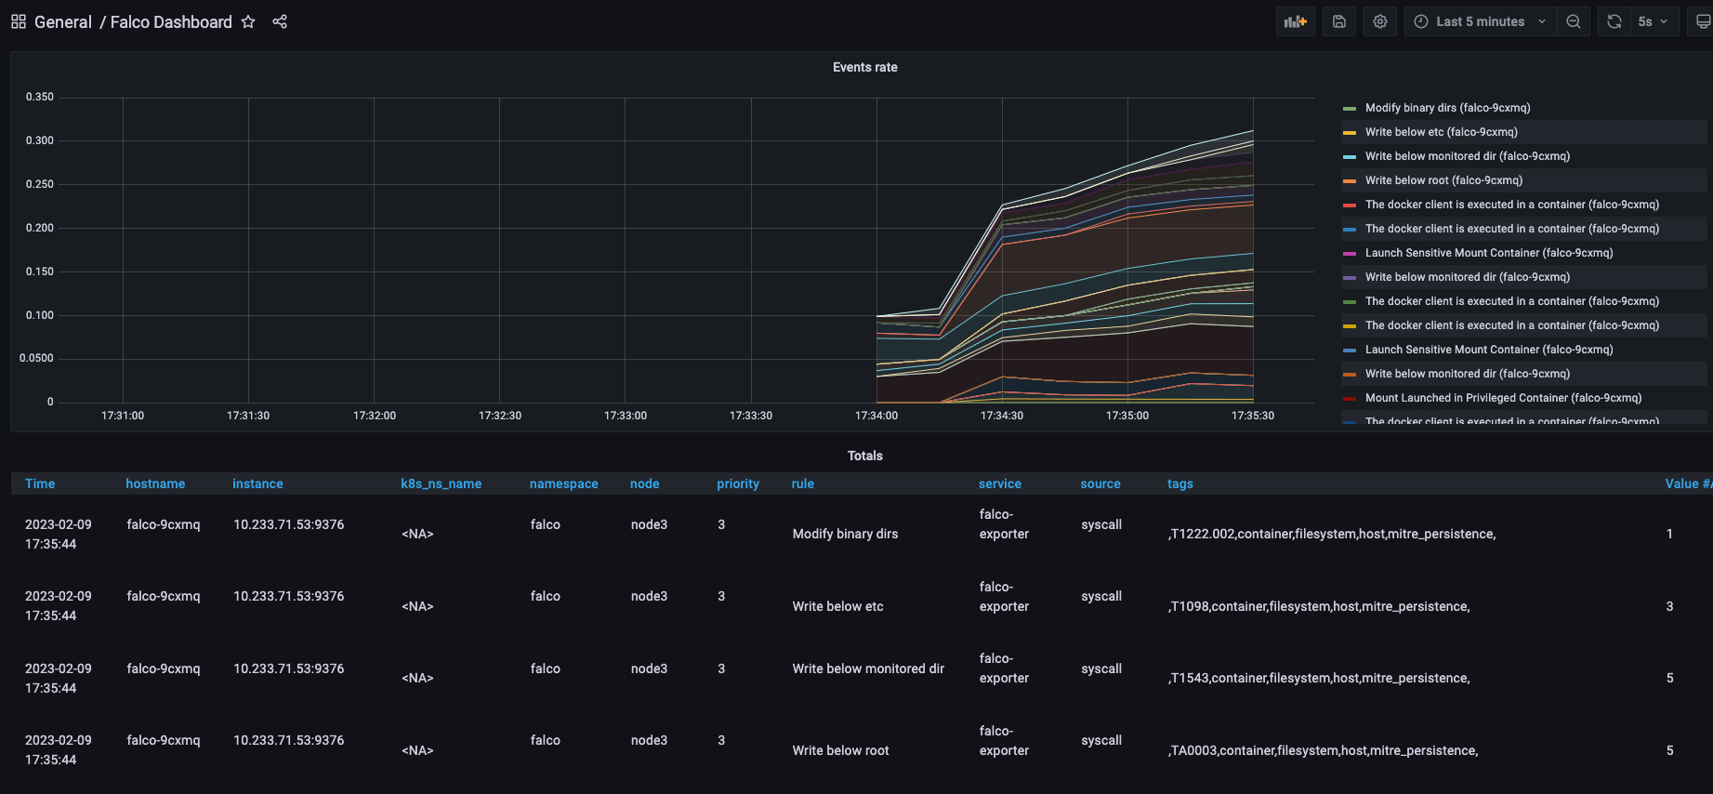The image size is (1713, 794).
Task: Click hostname falco-9cxmq in Modify binary dirs row
Action: 164,524
